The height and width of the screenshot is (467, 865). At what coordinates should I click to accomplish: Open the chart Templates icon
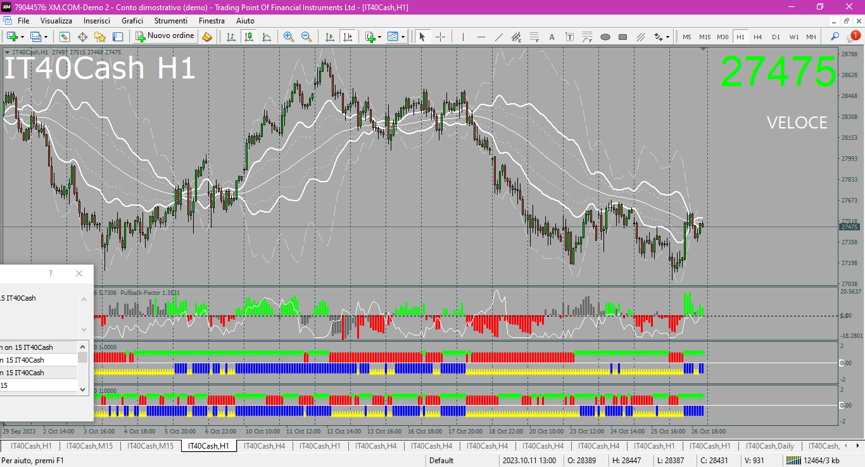(393, 37)
